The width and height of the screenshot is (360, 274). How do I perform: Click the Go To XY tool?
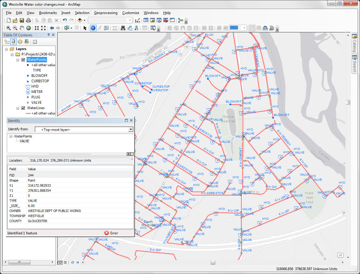coord(136,28)
